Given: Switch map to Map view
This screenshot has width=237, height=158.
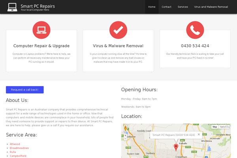Looking at the screenshot, I should click(x=215, y=127).
